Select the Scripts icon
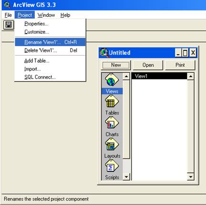This screenshot has height=205, width=206. [112, 166]
